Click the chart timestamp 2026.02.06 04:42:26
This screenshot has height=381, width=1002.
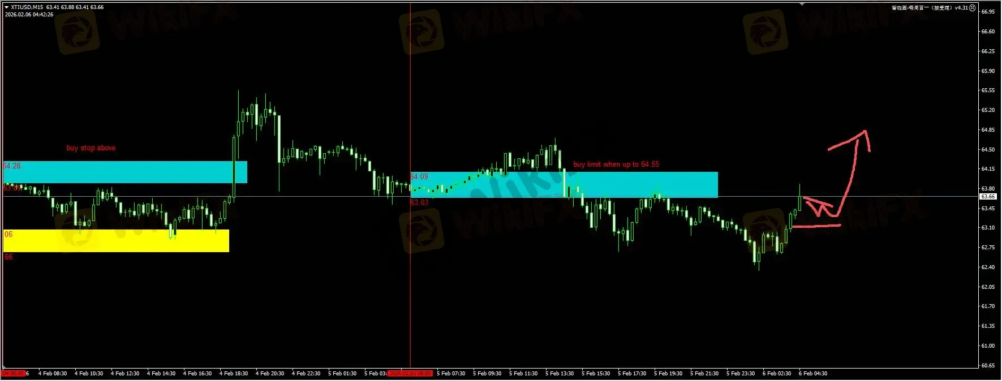[29, 15]
